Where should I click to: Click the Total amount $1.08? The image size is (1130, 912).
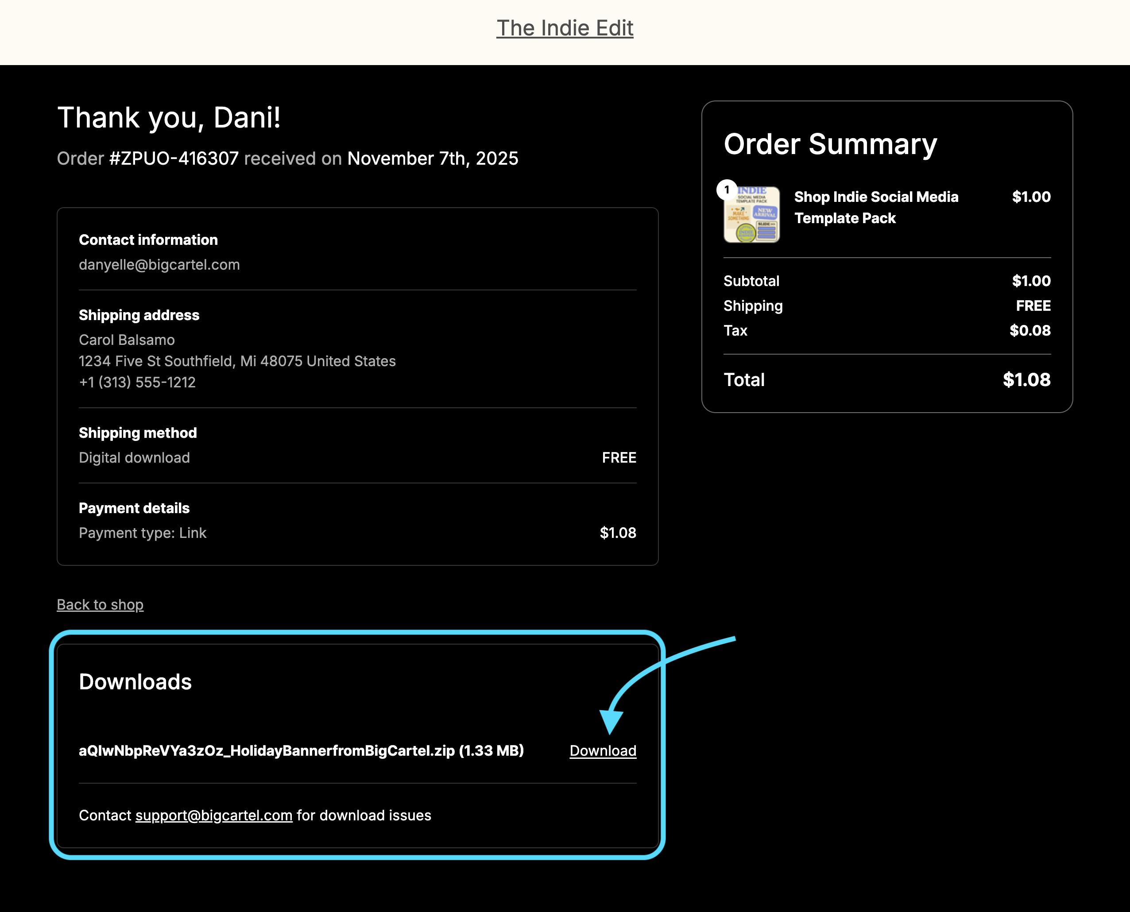pyautogui.click(x=1026, y=380)
